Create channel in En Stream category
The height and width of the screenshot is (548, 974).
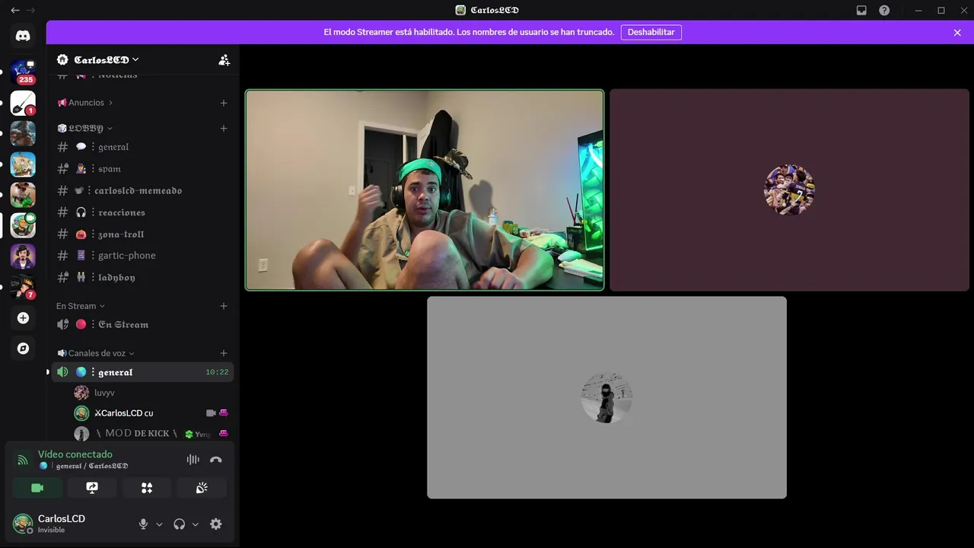[x=224, y=306]
